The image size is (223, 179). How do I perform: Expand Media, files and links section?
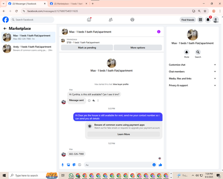point(192,78)
